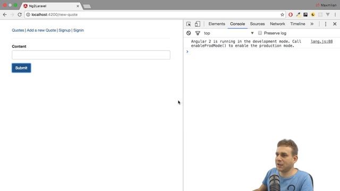Submit the quote form
This screenshot has height=191, width=340.
point(21,68)
